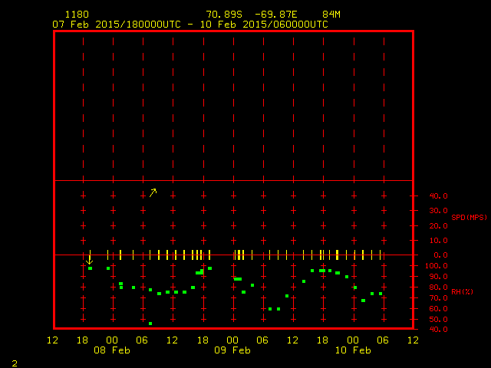The width and height of the screenshot is (491, 368).
Task: Click the yellow wind arrow pointing up-right
Action: pyautogui.click(x=153, y=192)
